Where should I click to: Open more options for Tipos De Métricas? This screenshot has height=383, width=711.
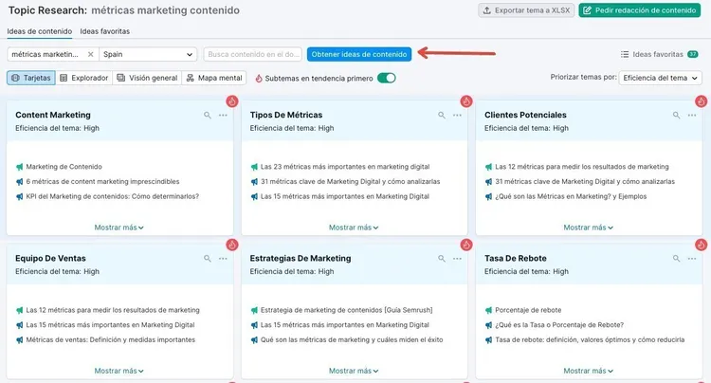(457, 115)
